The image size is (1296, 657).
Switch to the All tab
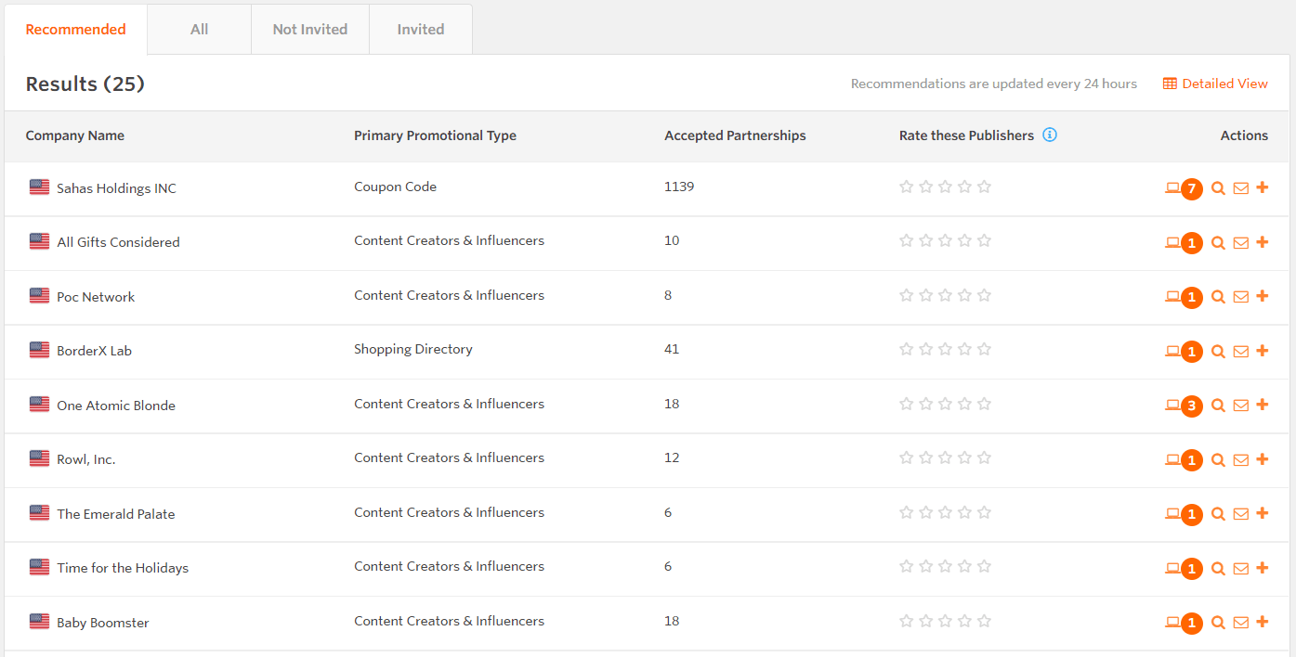199,30
